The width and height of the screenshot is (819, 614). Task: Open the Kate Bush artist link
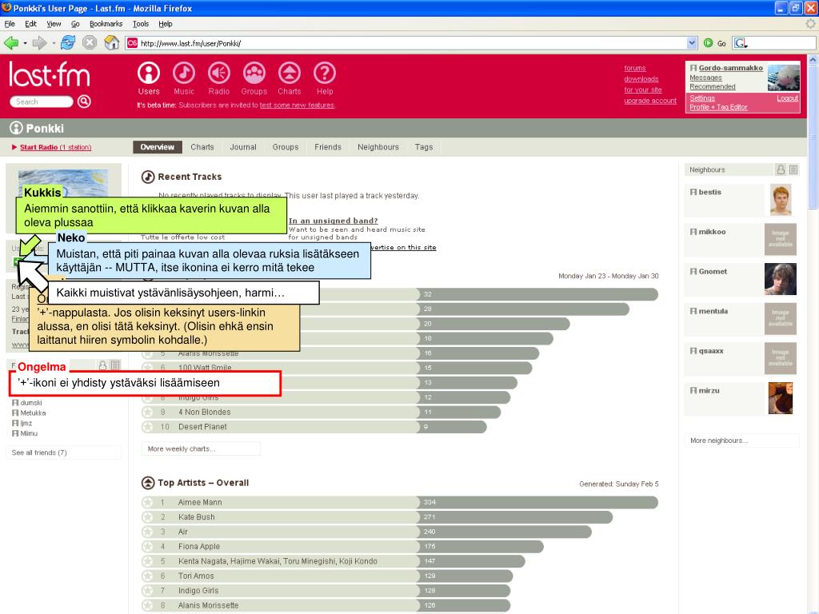(x=197, y=517)
